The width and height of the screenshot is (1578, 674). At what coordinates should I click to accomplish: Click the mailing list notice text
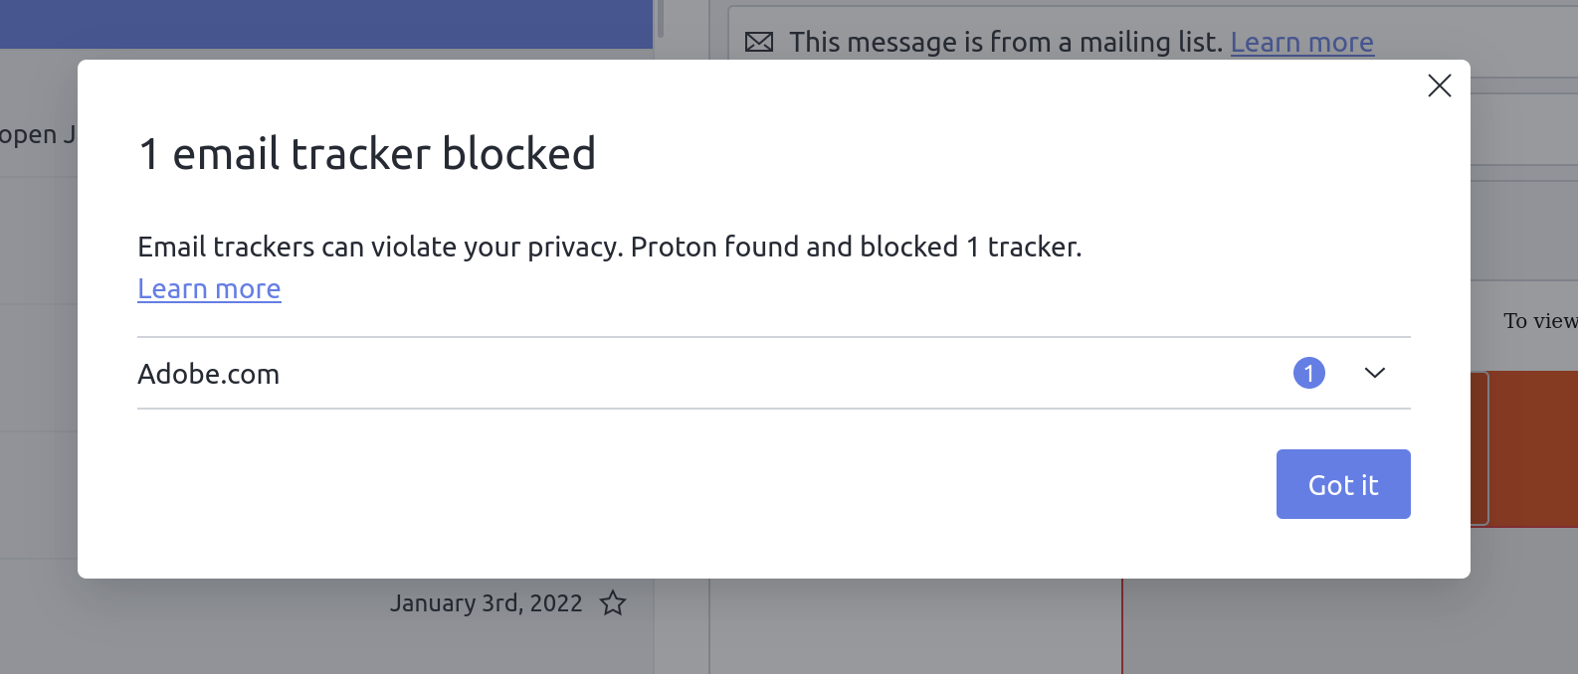point(1005,42)
